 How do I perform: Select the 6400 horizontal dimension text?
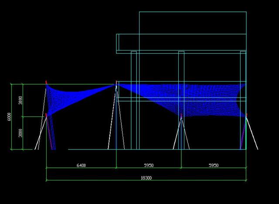81,165
